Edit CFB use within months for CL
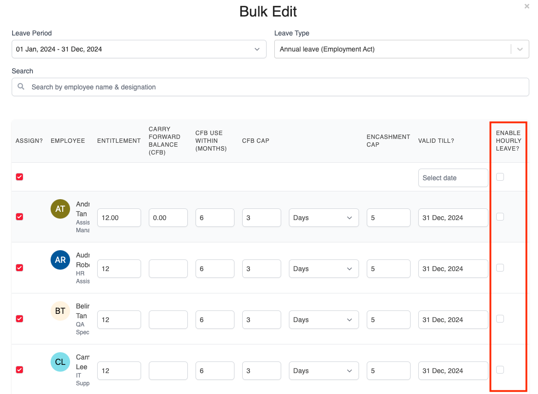 [215, 371]
